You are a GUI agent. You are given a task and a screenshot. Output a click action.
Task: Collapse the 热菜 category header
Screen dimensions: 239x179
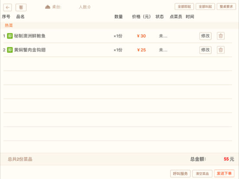click(119, 26)
